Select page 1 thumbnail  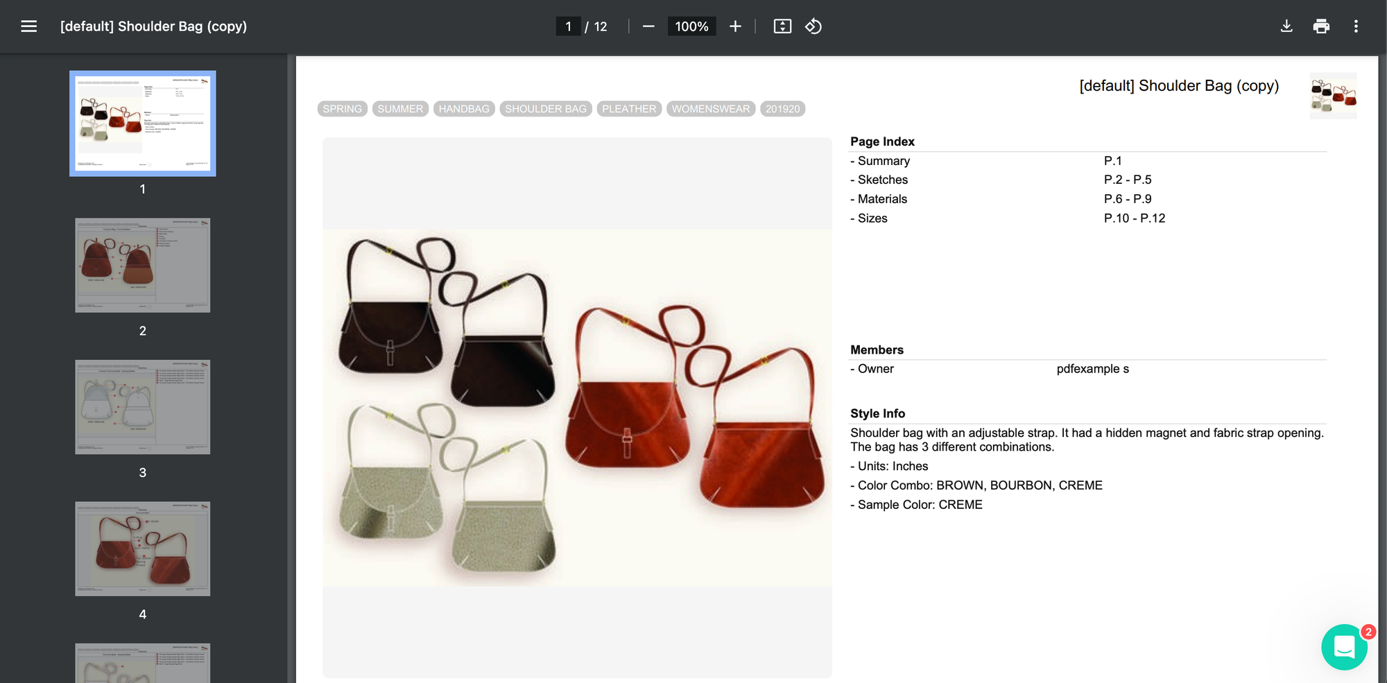[143, 123]
